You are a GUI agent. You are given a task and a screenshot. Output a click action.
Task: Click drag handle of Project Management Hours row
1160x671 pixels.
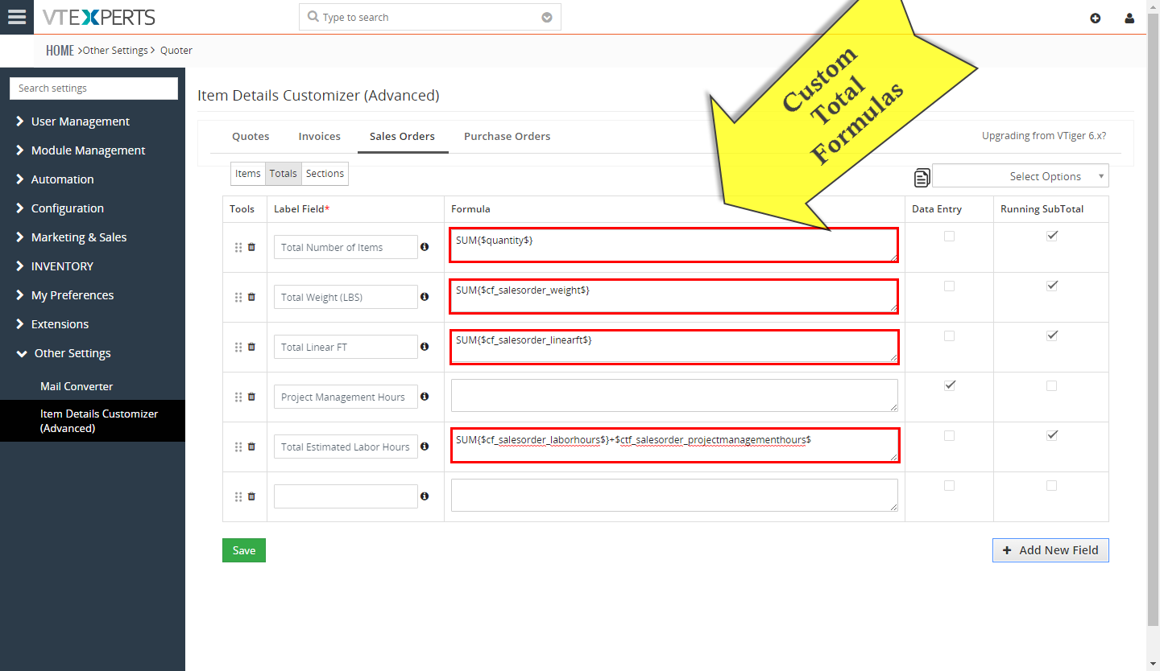pyautogui.click(x=238, y=397)
